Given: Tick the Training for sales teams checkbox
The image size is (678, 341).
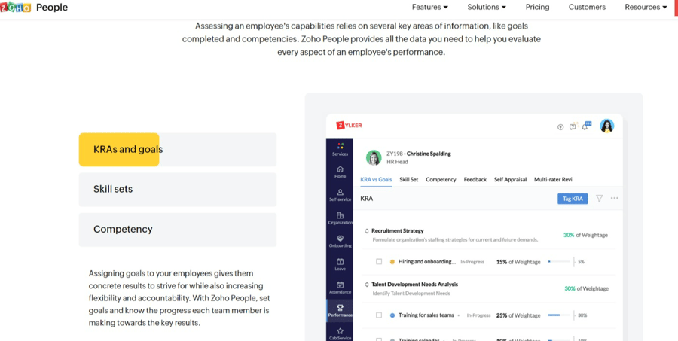Looking at the screenshot, I should [379, 315].
